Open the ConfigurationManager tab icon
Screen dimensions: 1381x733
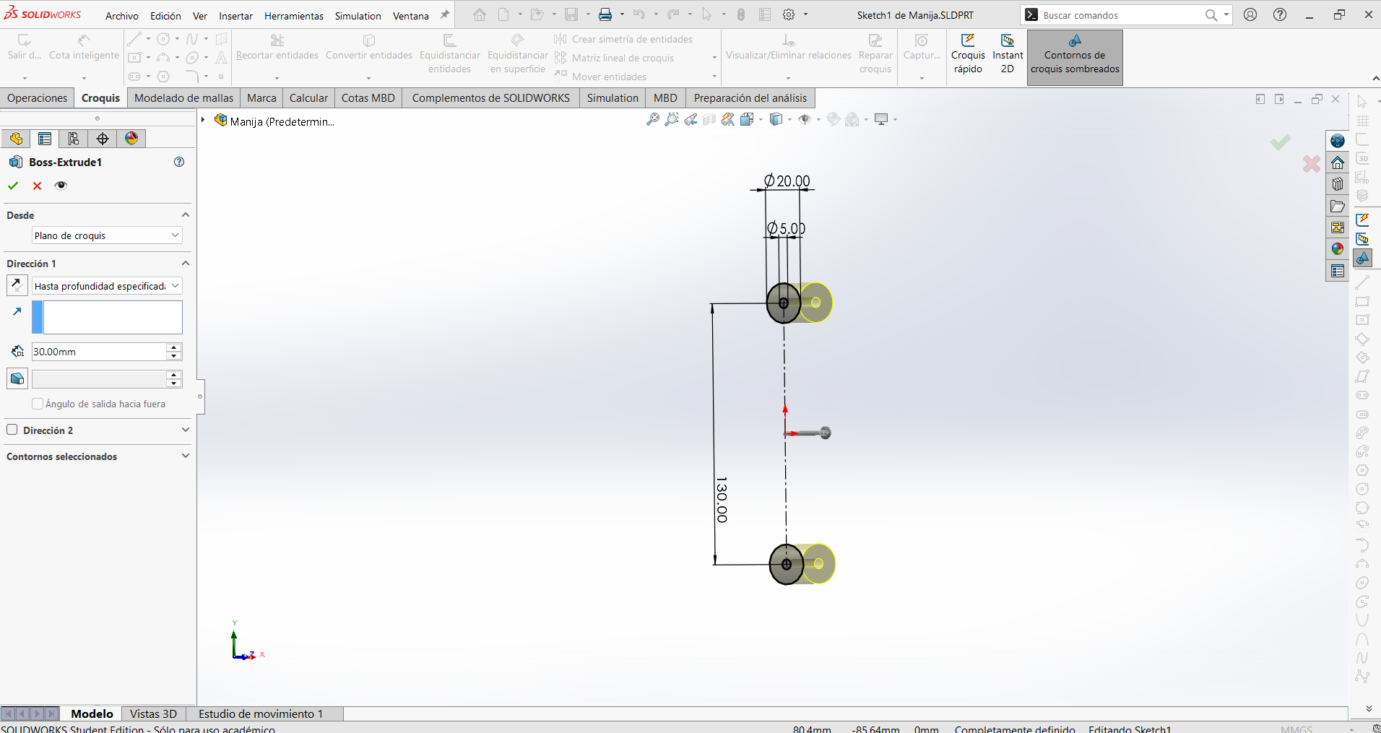74,139
